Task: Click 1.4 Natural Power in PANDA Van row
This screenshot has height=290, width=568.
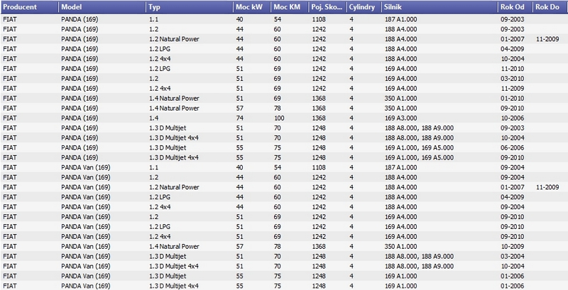Action: coord(174,247)
